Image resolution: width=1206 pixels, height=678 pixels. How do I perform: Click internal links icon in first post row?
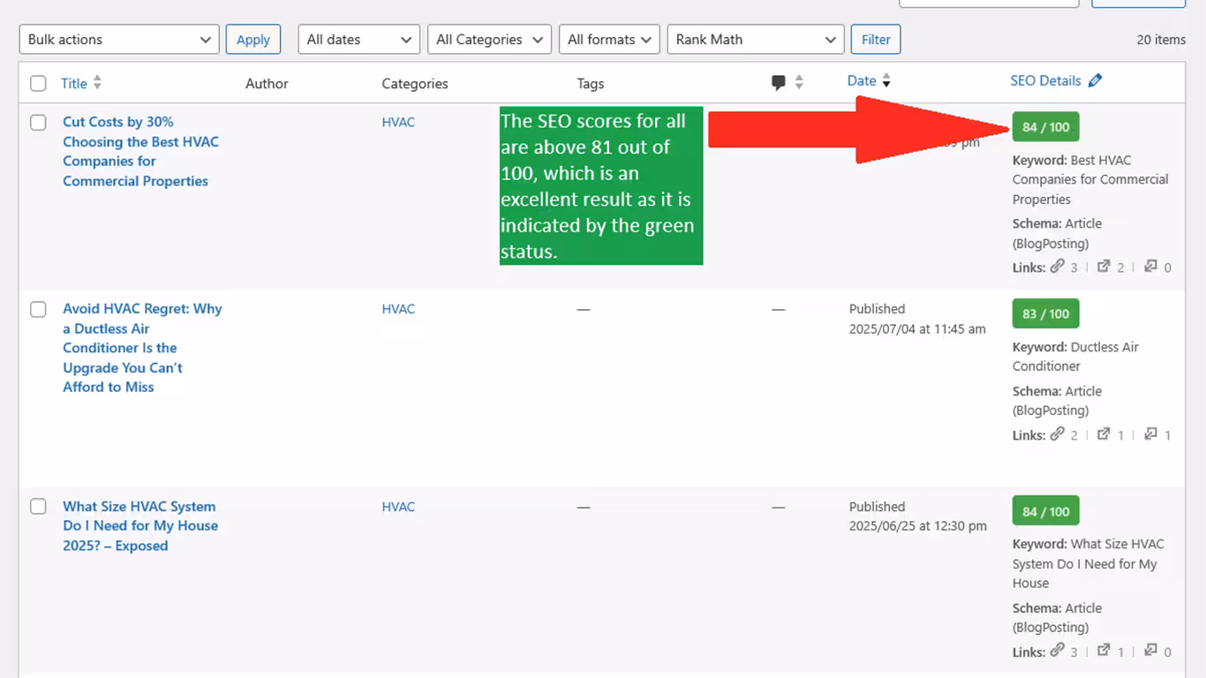pos(1057,267)
